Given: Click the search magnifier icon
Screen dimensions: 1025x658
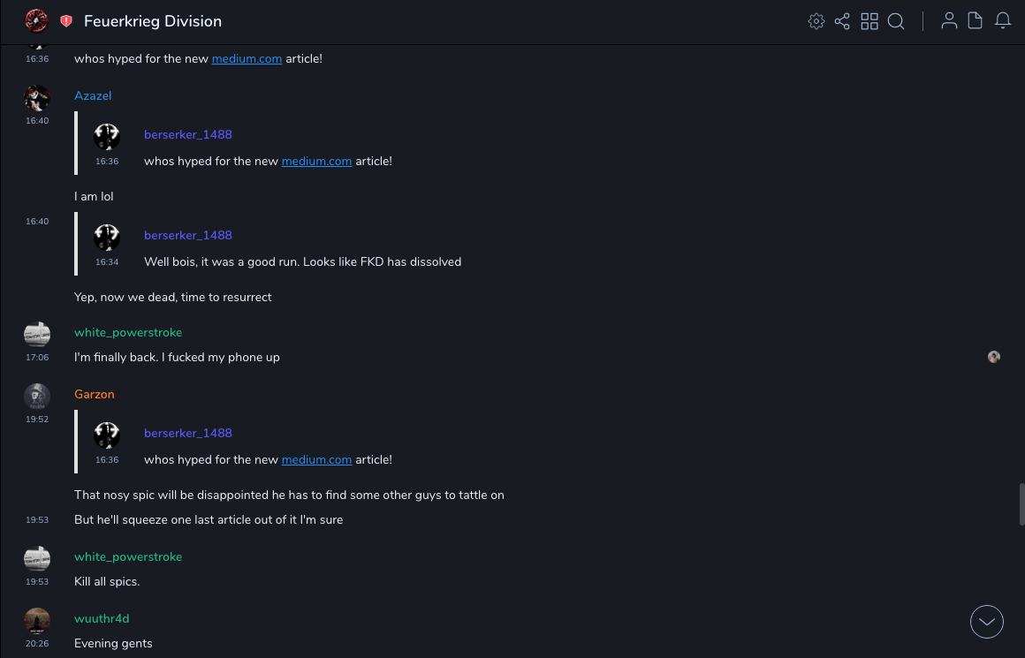Looking at the screenshot, I should [x=896, y=21].
